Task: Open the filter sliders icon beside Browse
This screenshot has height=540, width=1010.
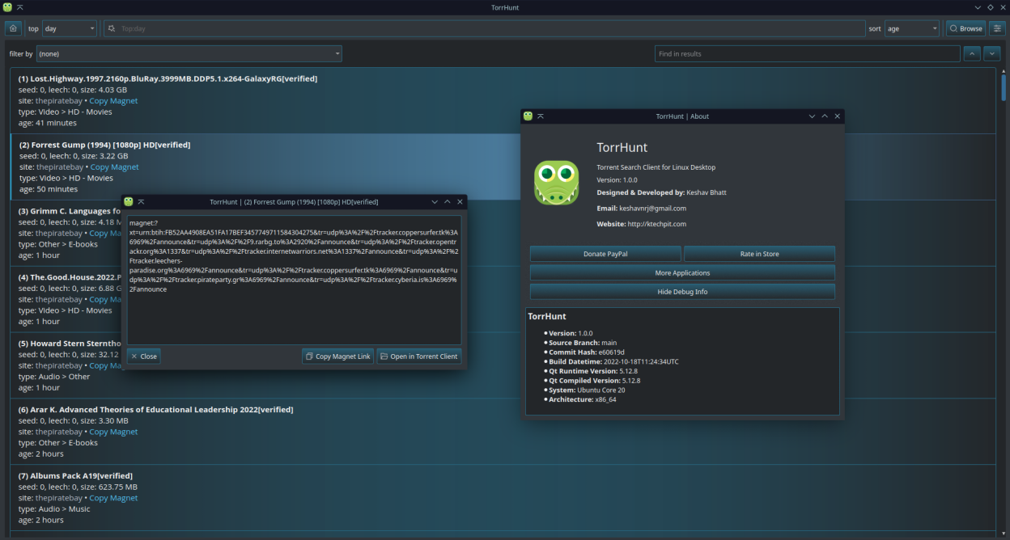Action: 996,27
